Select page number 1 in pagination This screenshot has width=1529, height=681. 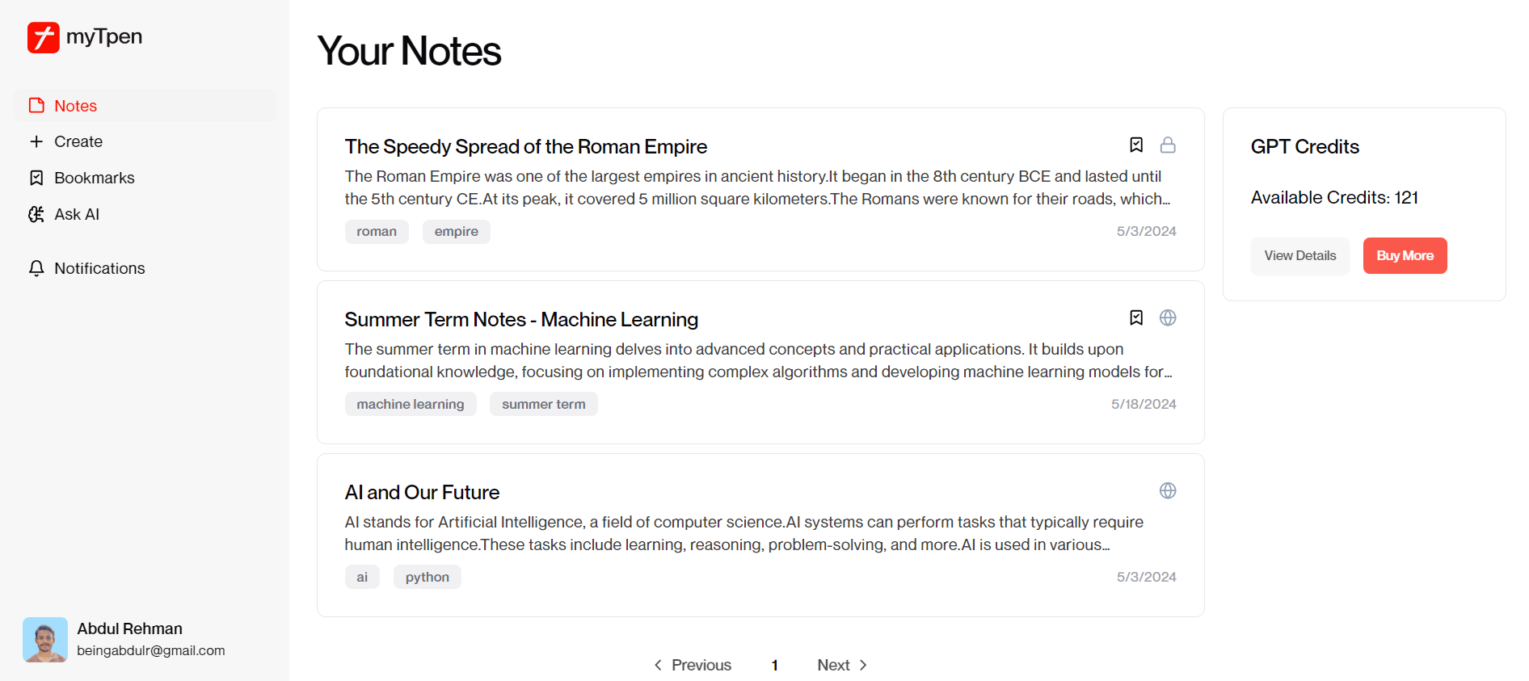click(775, 664)
